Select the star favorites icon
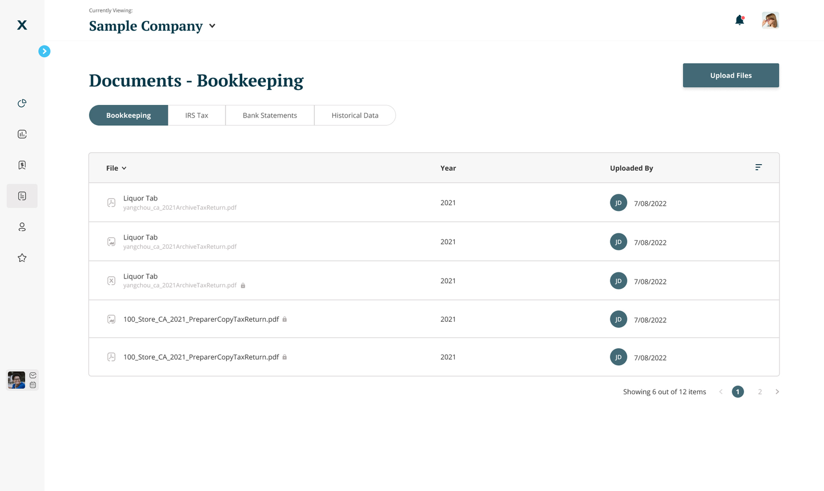The width and height of the screenshot is (824, 491). coord(22,257)
